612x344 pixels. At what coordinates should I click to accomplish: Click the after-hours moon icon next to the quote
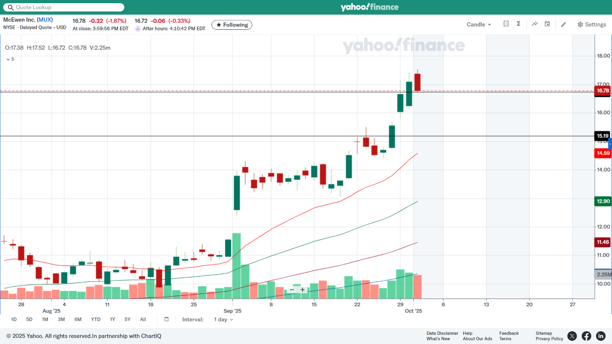138,29
